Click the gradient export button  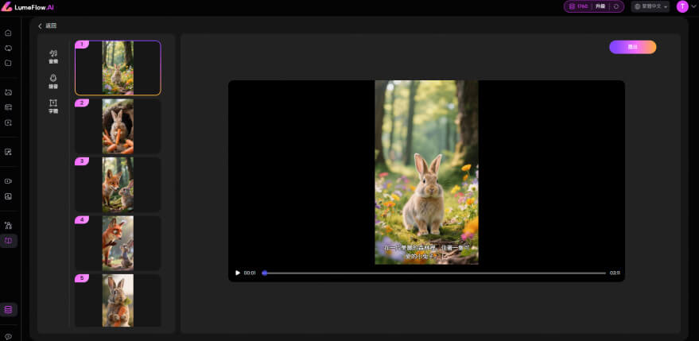click(x=632, y=47)
